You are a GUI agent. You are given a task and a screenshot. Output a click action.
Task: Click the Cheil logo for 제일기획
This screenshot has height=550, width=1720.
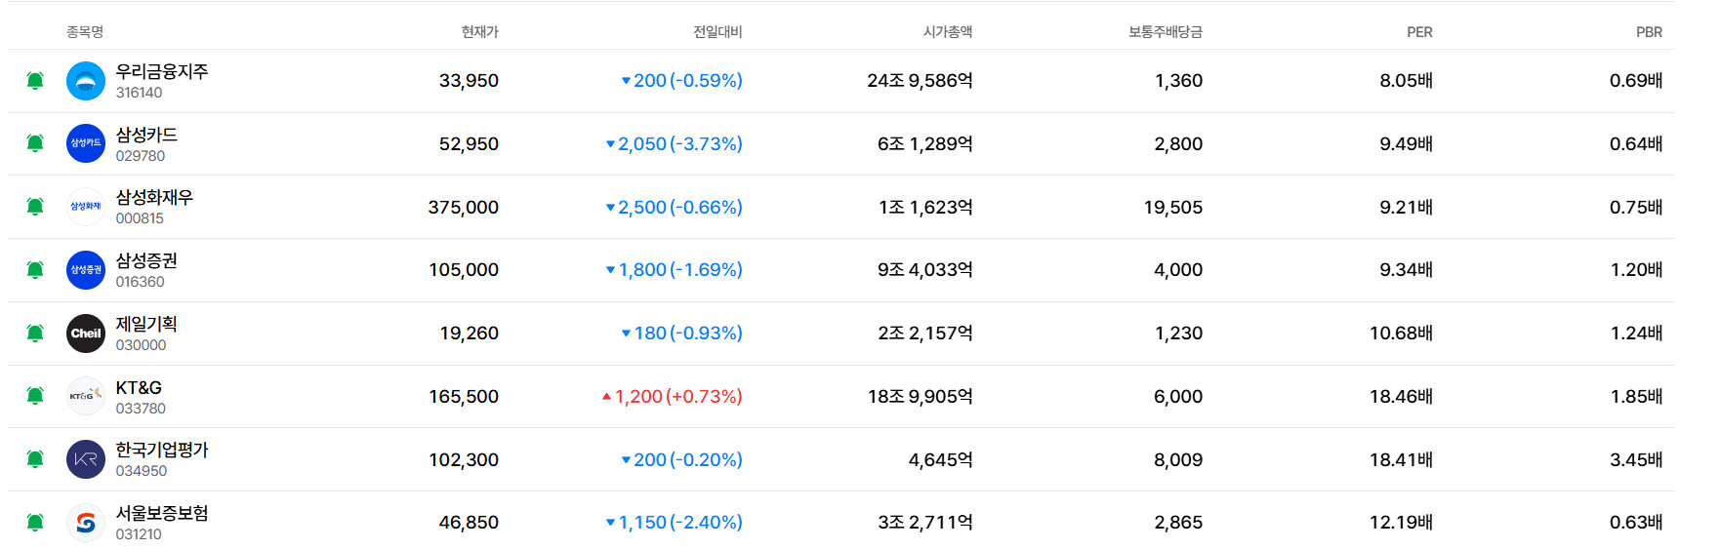pyautogui.click(x=86, y=334)
